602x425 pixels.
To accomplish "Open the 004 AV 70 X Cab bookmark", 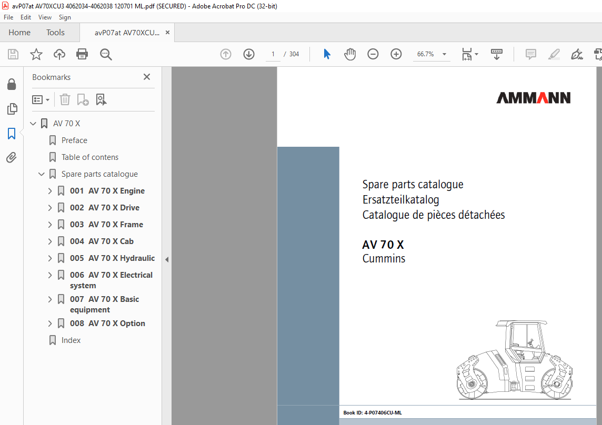I will point(102,241).
